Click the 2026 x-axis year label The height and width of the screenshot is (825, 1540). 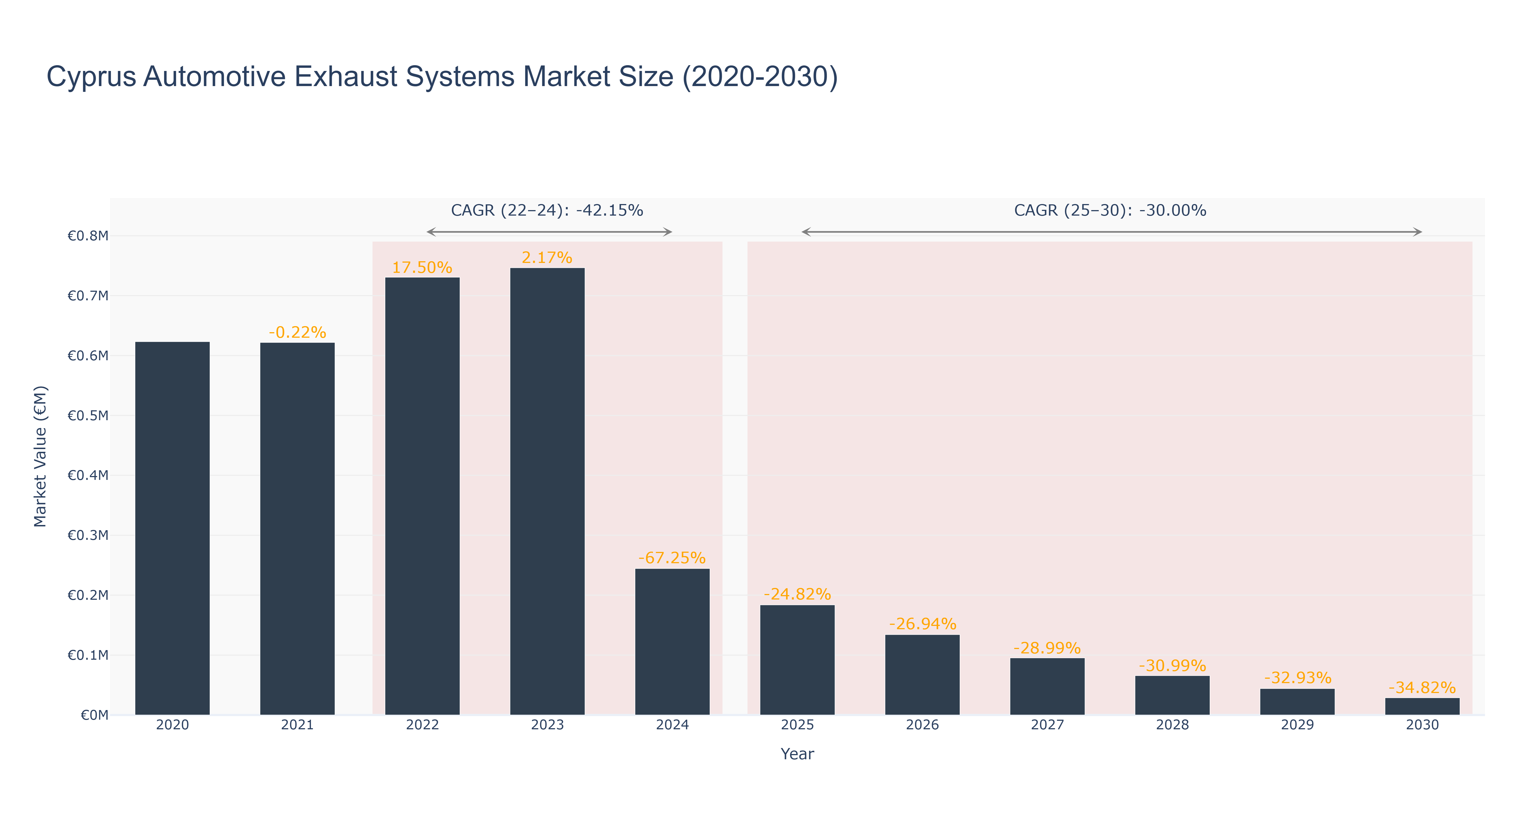922,725
